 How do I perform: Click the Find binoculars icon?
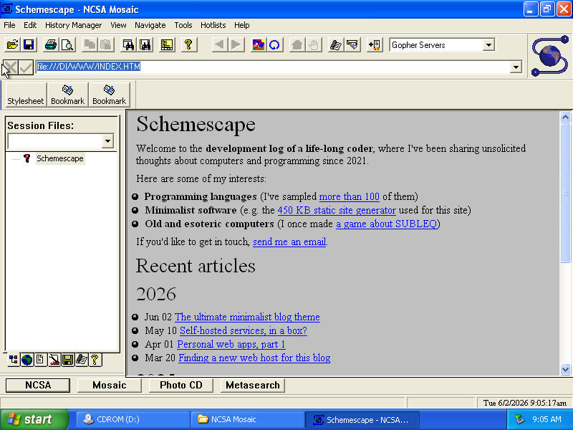click(128, 45)
